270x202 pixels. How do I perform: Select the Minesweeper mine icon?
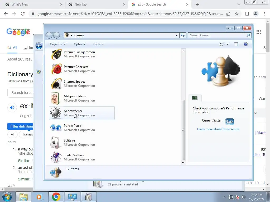tap(55, 113)
